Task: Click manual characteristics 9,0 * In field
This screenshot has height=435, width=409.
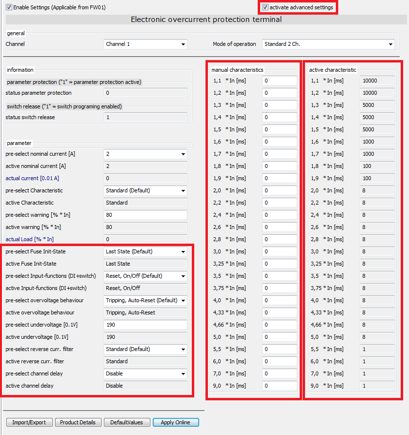Action: (280, 386)
